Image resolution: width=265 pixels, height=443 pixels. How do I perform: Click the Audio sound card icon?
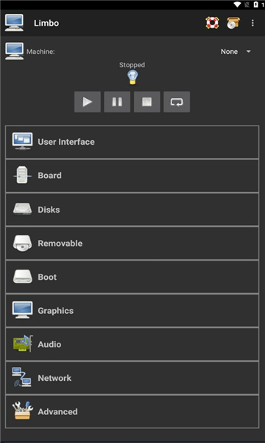coord(23,343)
